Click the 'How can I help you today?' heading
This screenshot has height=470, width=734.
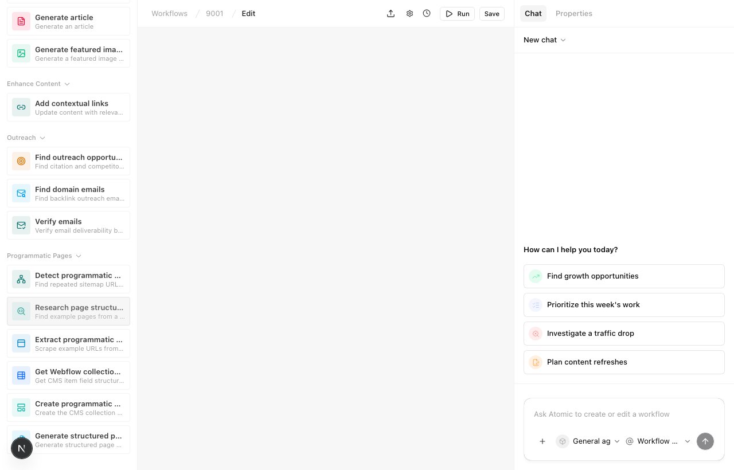[x=571, y=250]
